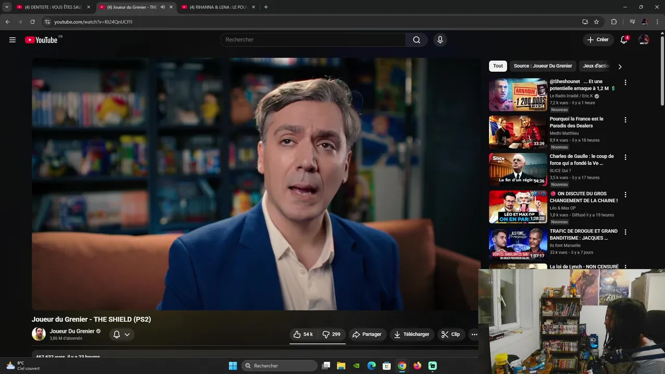This screenshot has height=374, width=665.
Task: Open options menu for @Sheshounet video
Action: click(626, 83)
